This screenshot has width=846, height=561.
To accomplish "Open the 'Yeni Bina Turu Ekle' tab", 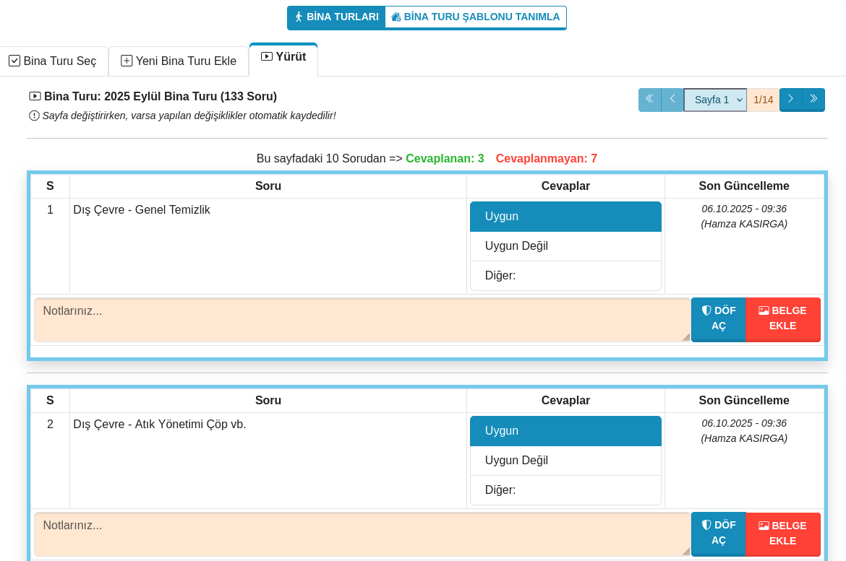I will point(179,61).
